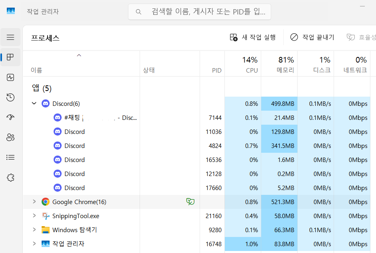Open the Details list page icon
The image size is (376, 253).
coord(10,158)
